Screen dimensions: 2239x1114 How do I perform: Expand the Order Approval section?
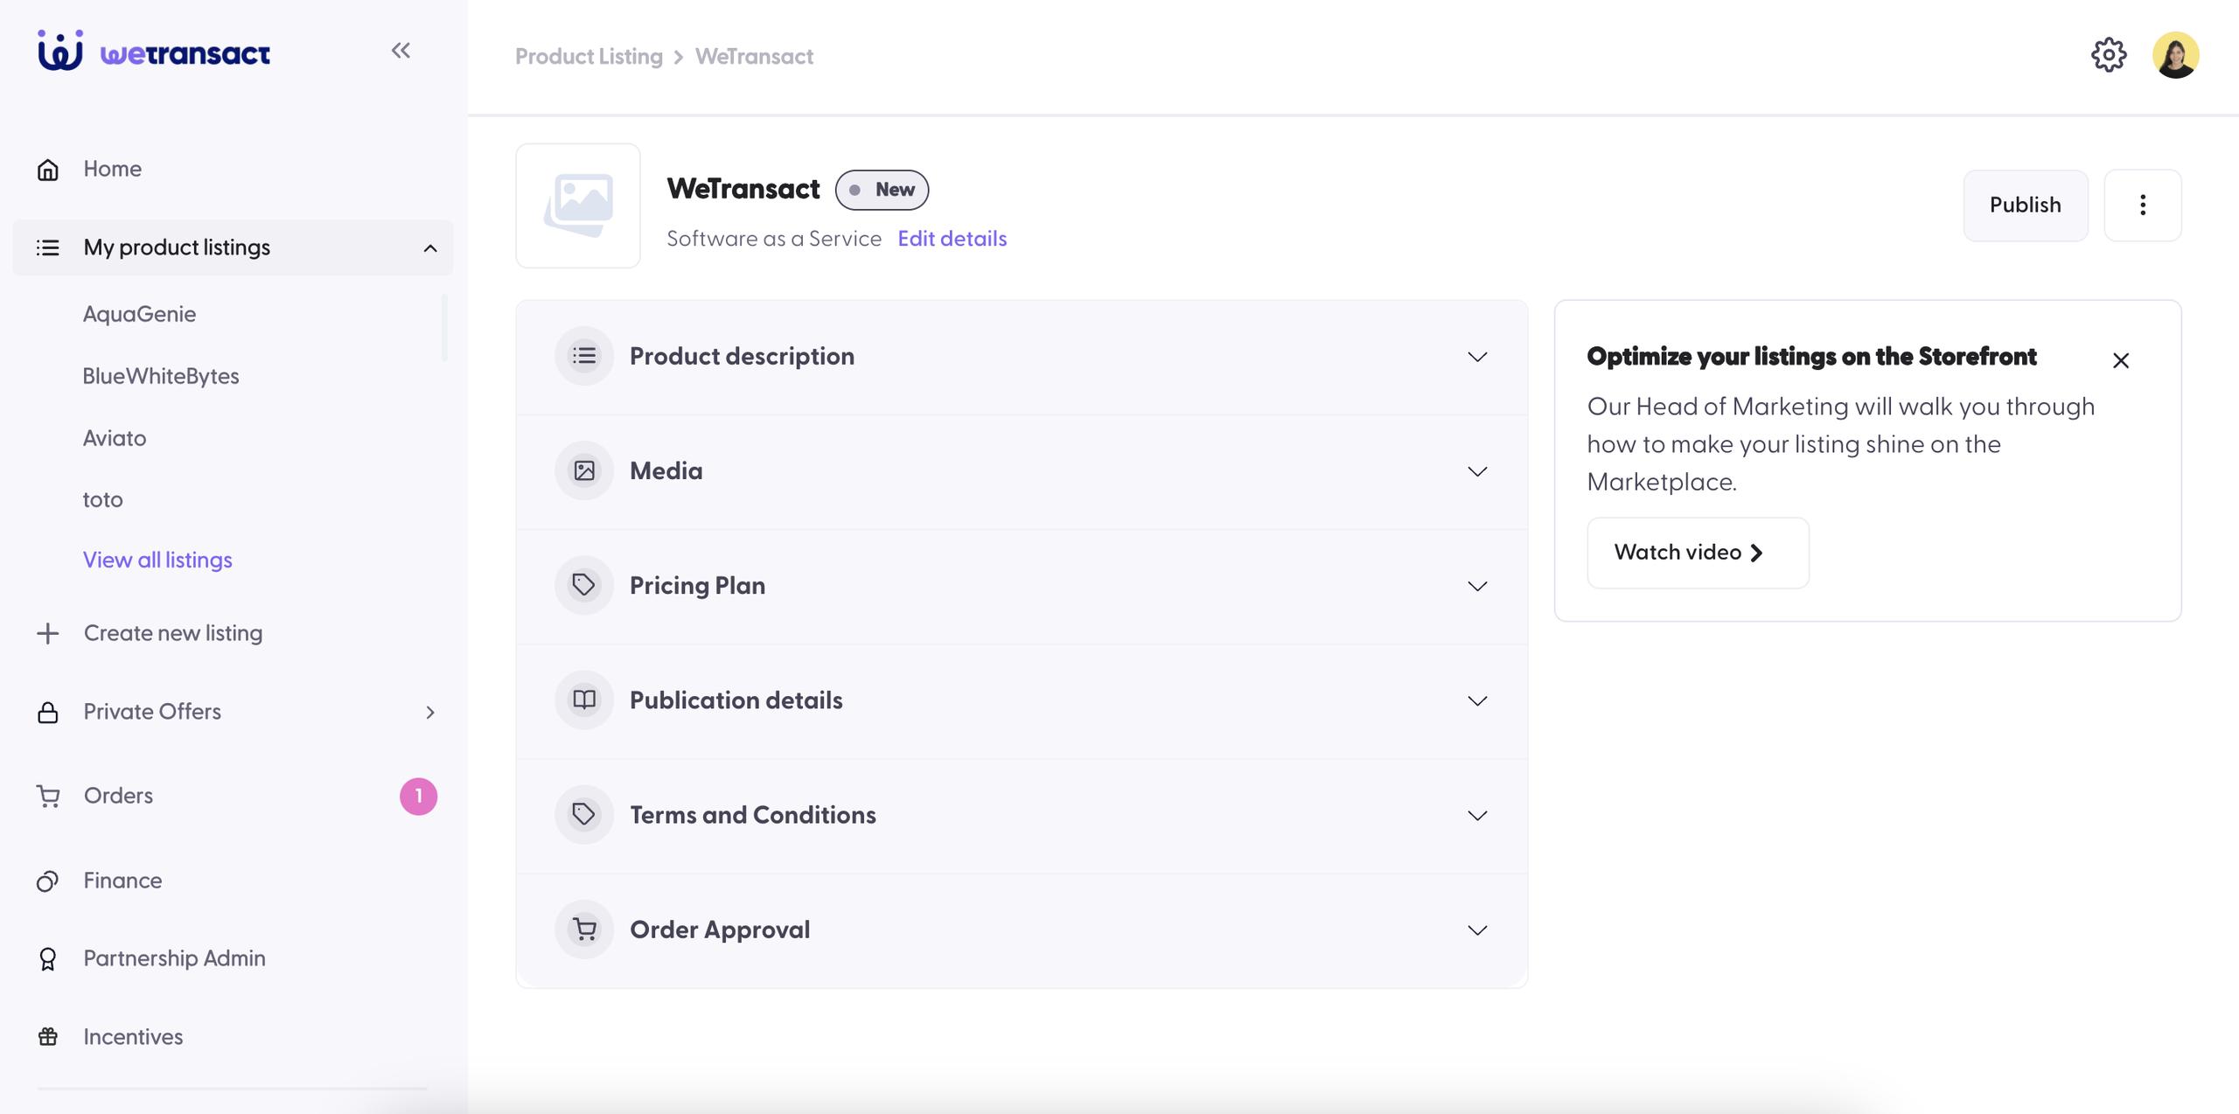tap(1476, 929)
